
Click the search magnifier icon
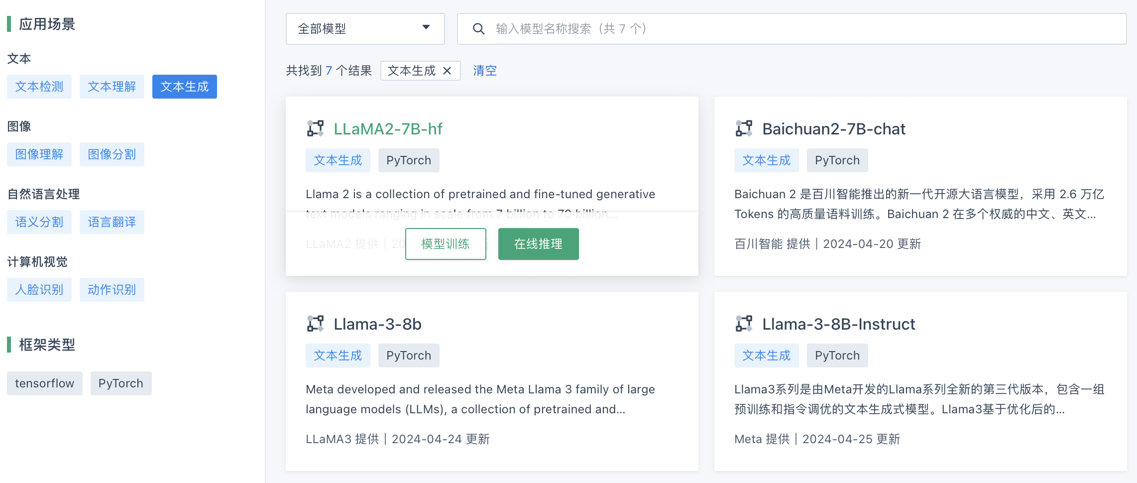tap(478, 29)
